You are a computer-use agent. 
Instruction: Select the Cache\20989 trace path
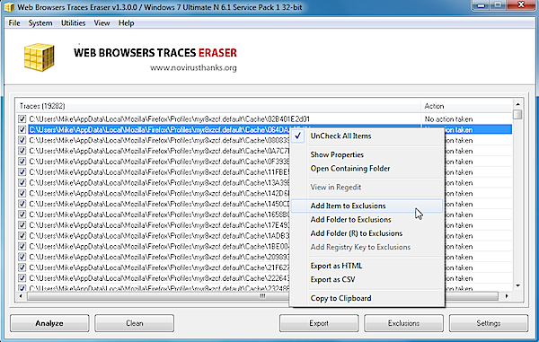click(x=159, y=258)
